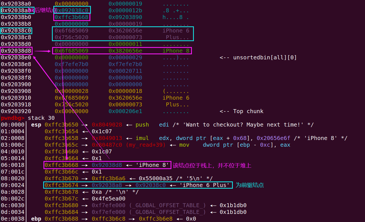This screenshot has height=222, width=365.
Task: Select stack address 0xffc3b67c
Action: 61,199
